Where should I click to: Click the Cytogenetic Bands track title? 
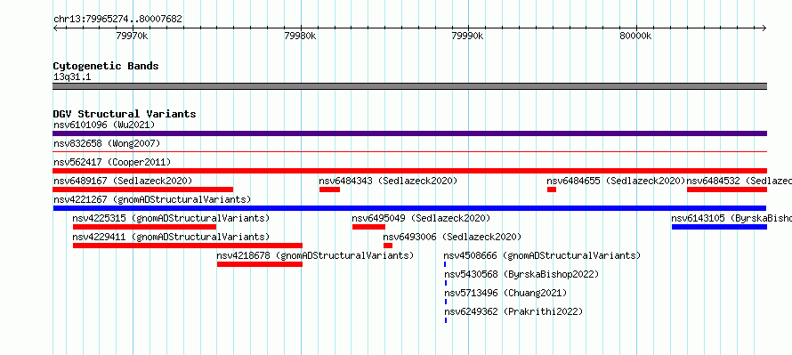(106, 66)
